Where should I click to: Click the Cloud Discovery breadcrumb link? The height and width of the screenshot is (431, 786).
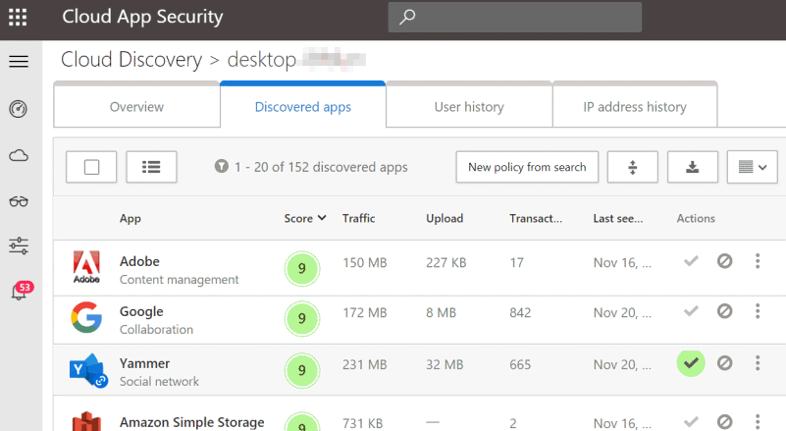point(131,60)
